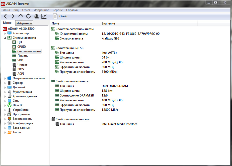Expand the Сеть tree node
The width and height of the screenshot is (232, 166).
(x=5, y=101)
